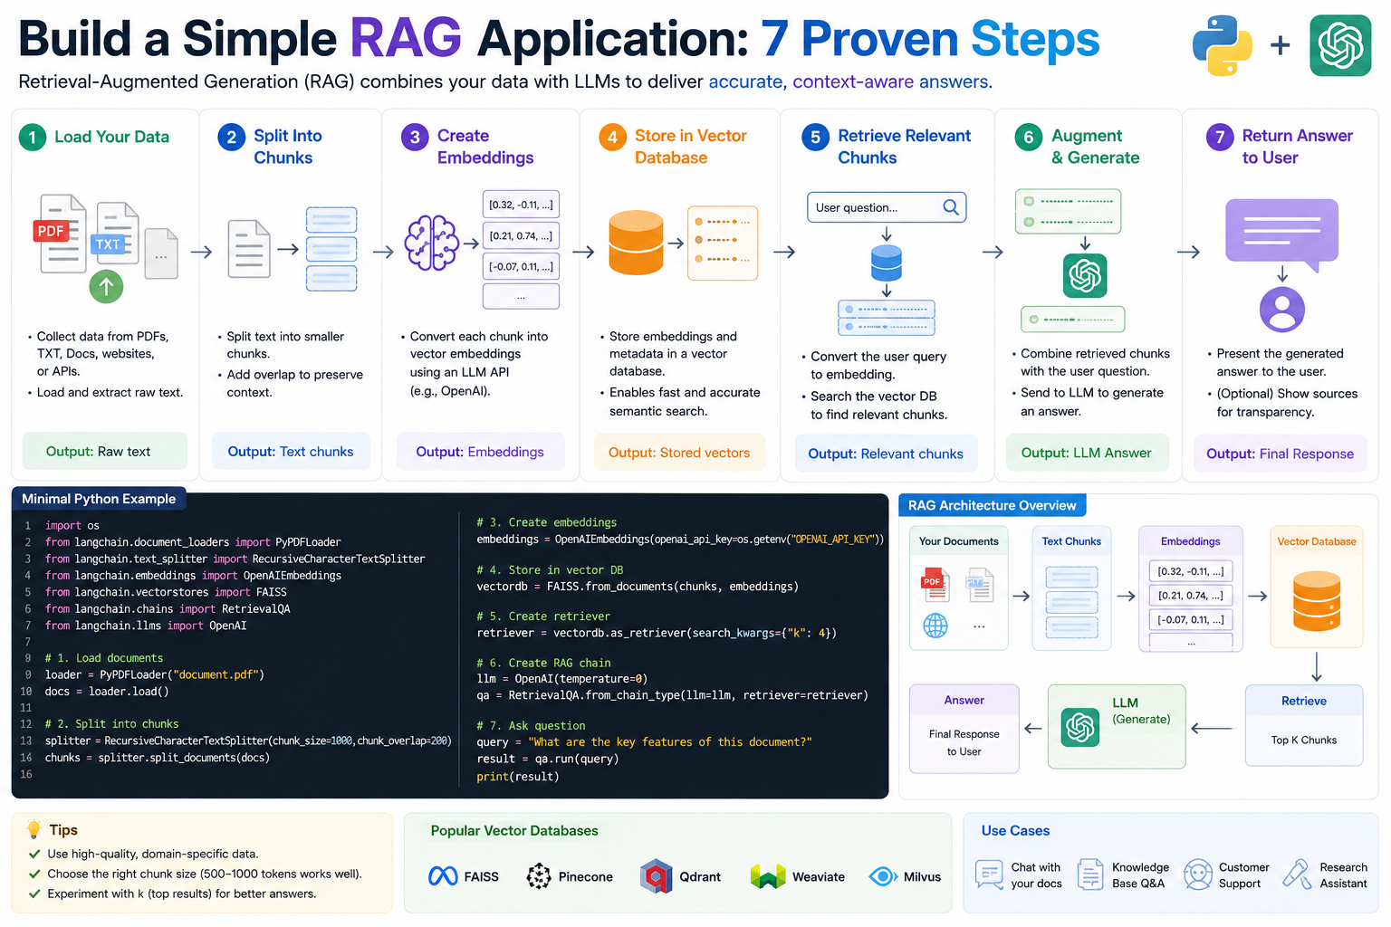Viewport: 1391px width, 927px height.
Task: Click the "Store in Vector Database" step heading
Action: 690,146
